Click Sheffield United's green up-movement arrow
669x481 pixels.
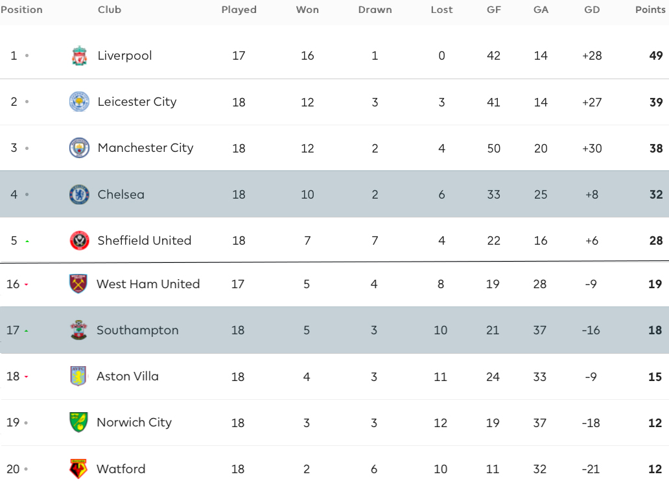(x=27, y=241)
